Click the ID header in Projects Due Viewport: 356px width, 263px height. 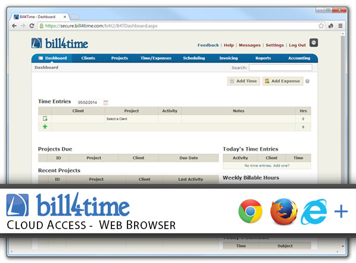[x=58, y=158]
